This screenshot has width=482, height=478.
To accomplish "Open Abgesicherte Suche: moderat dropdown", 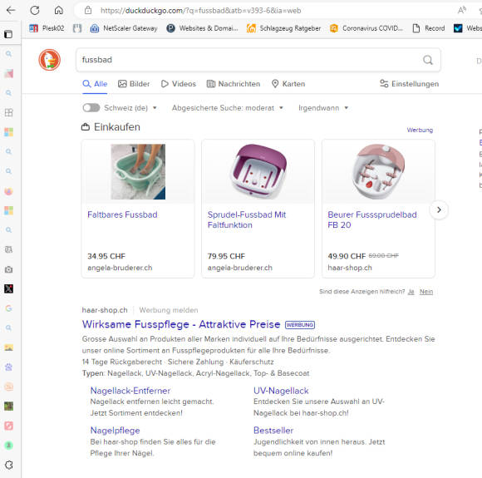I will point(228,108).
